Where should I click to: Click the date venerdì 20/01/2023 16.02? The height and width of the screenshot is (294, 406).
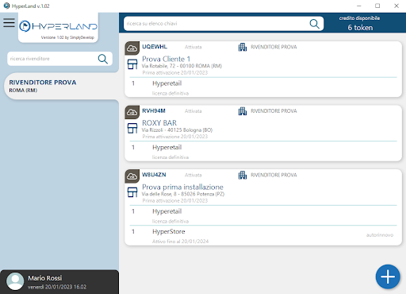tap(57, 287)
